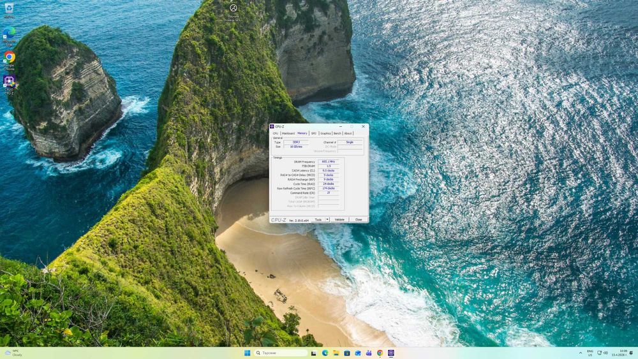Viewport: 638px width, 359px height.
Task: Switch to the SPD tab
Action: click(314, 133)
